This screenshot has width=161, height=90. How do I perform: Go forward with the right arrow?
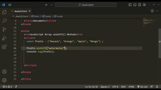51,5
